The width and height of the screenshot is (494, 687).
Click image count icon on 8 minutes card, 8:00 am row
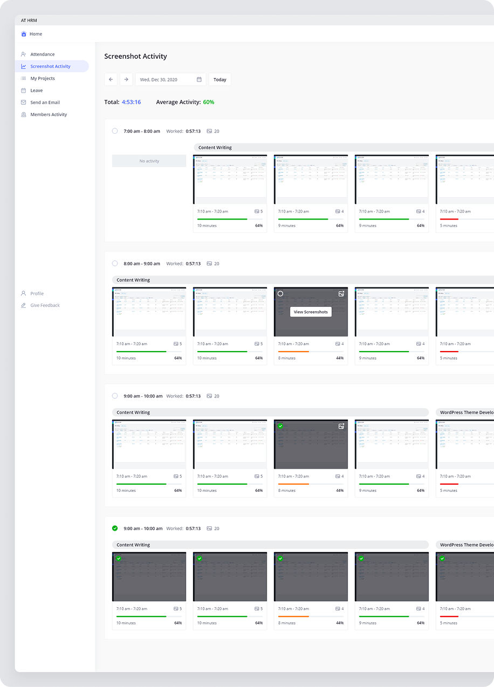coord(338,343)
